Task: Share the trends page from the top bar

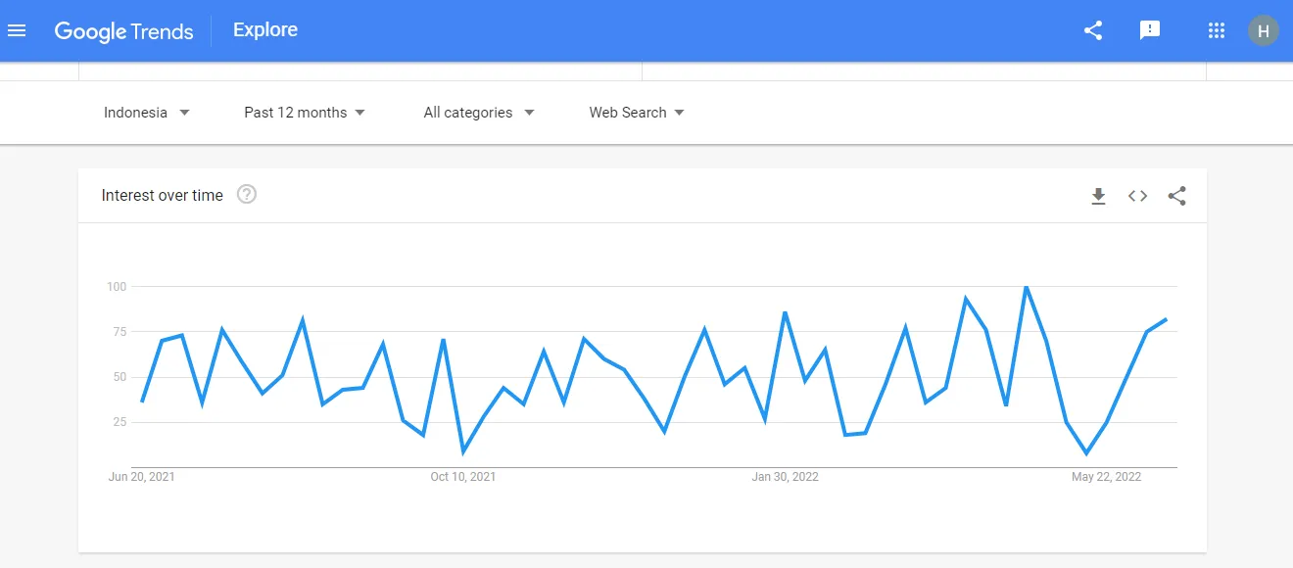Action: point(1092,30)
